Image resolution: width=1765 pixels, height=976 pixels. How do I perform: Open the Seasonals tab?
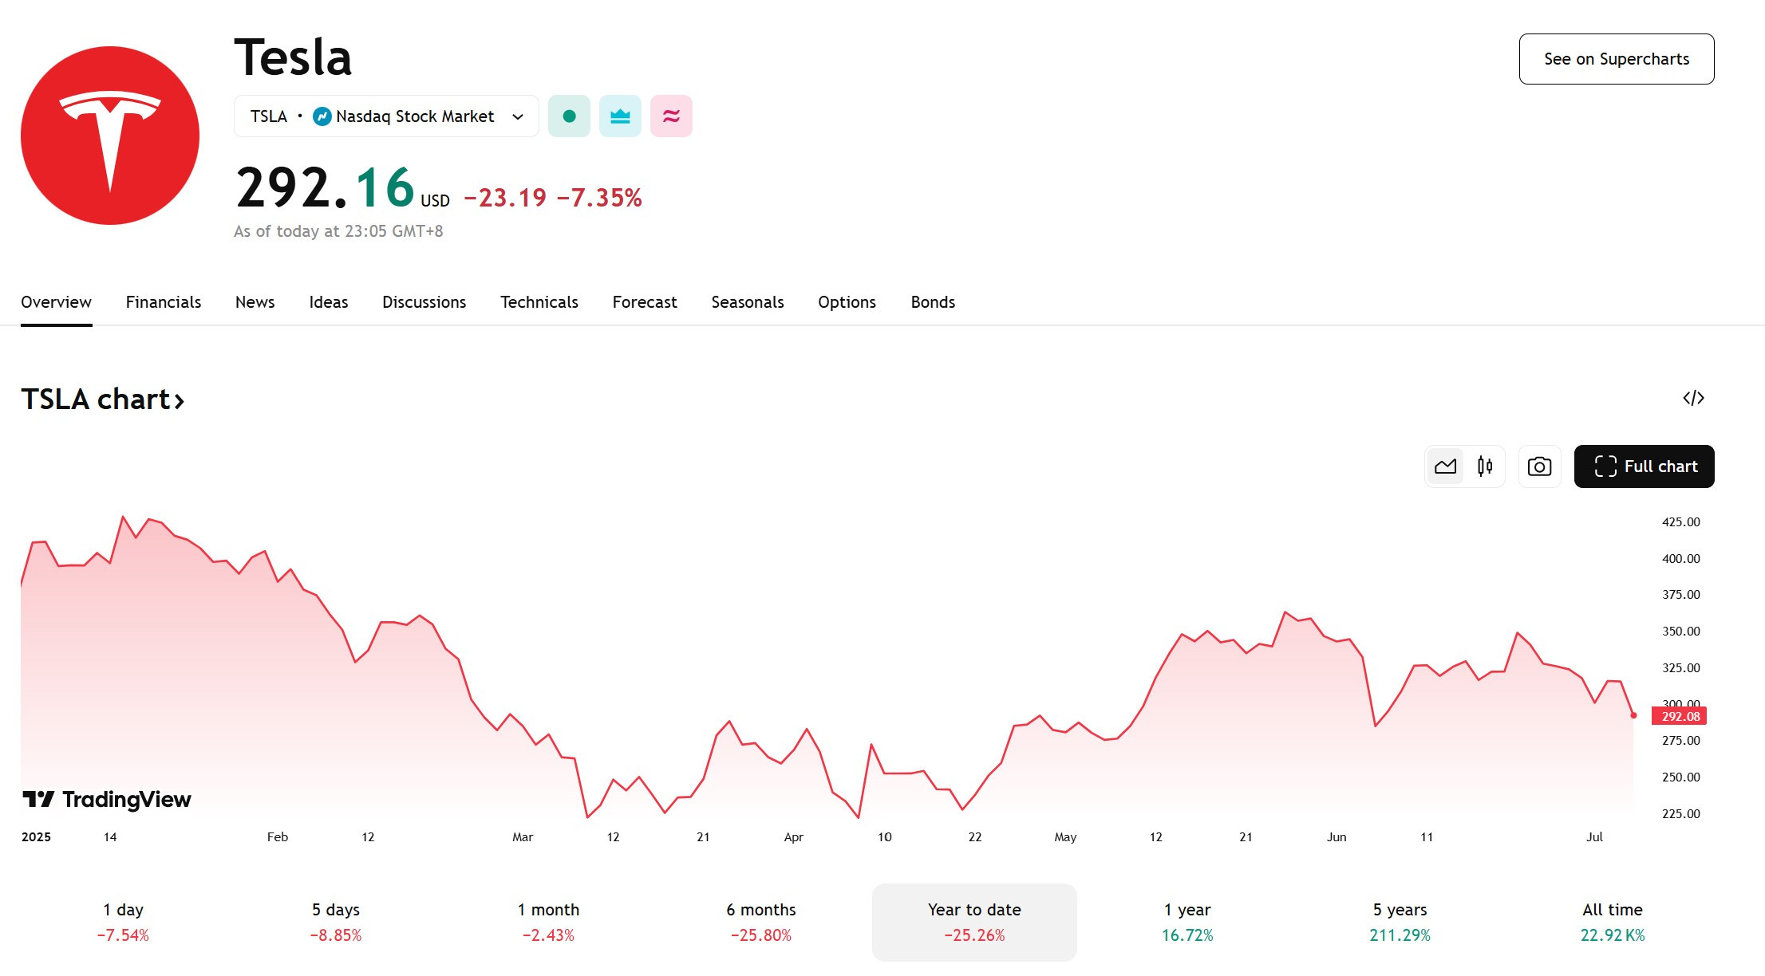(x=748, y=302)
